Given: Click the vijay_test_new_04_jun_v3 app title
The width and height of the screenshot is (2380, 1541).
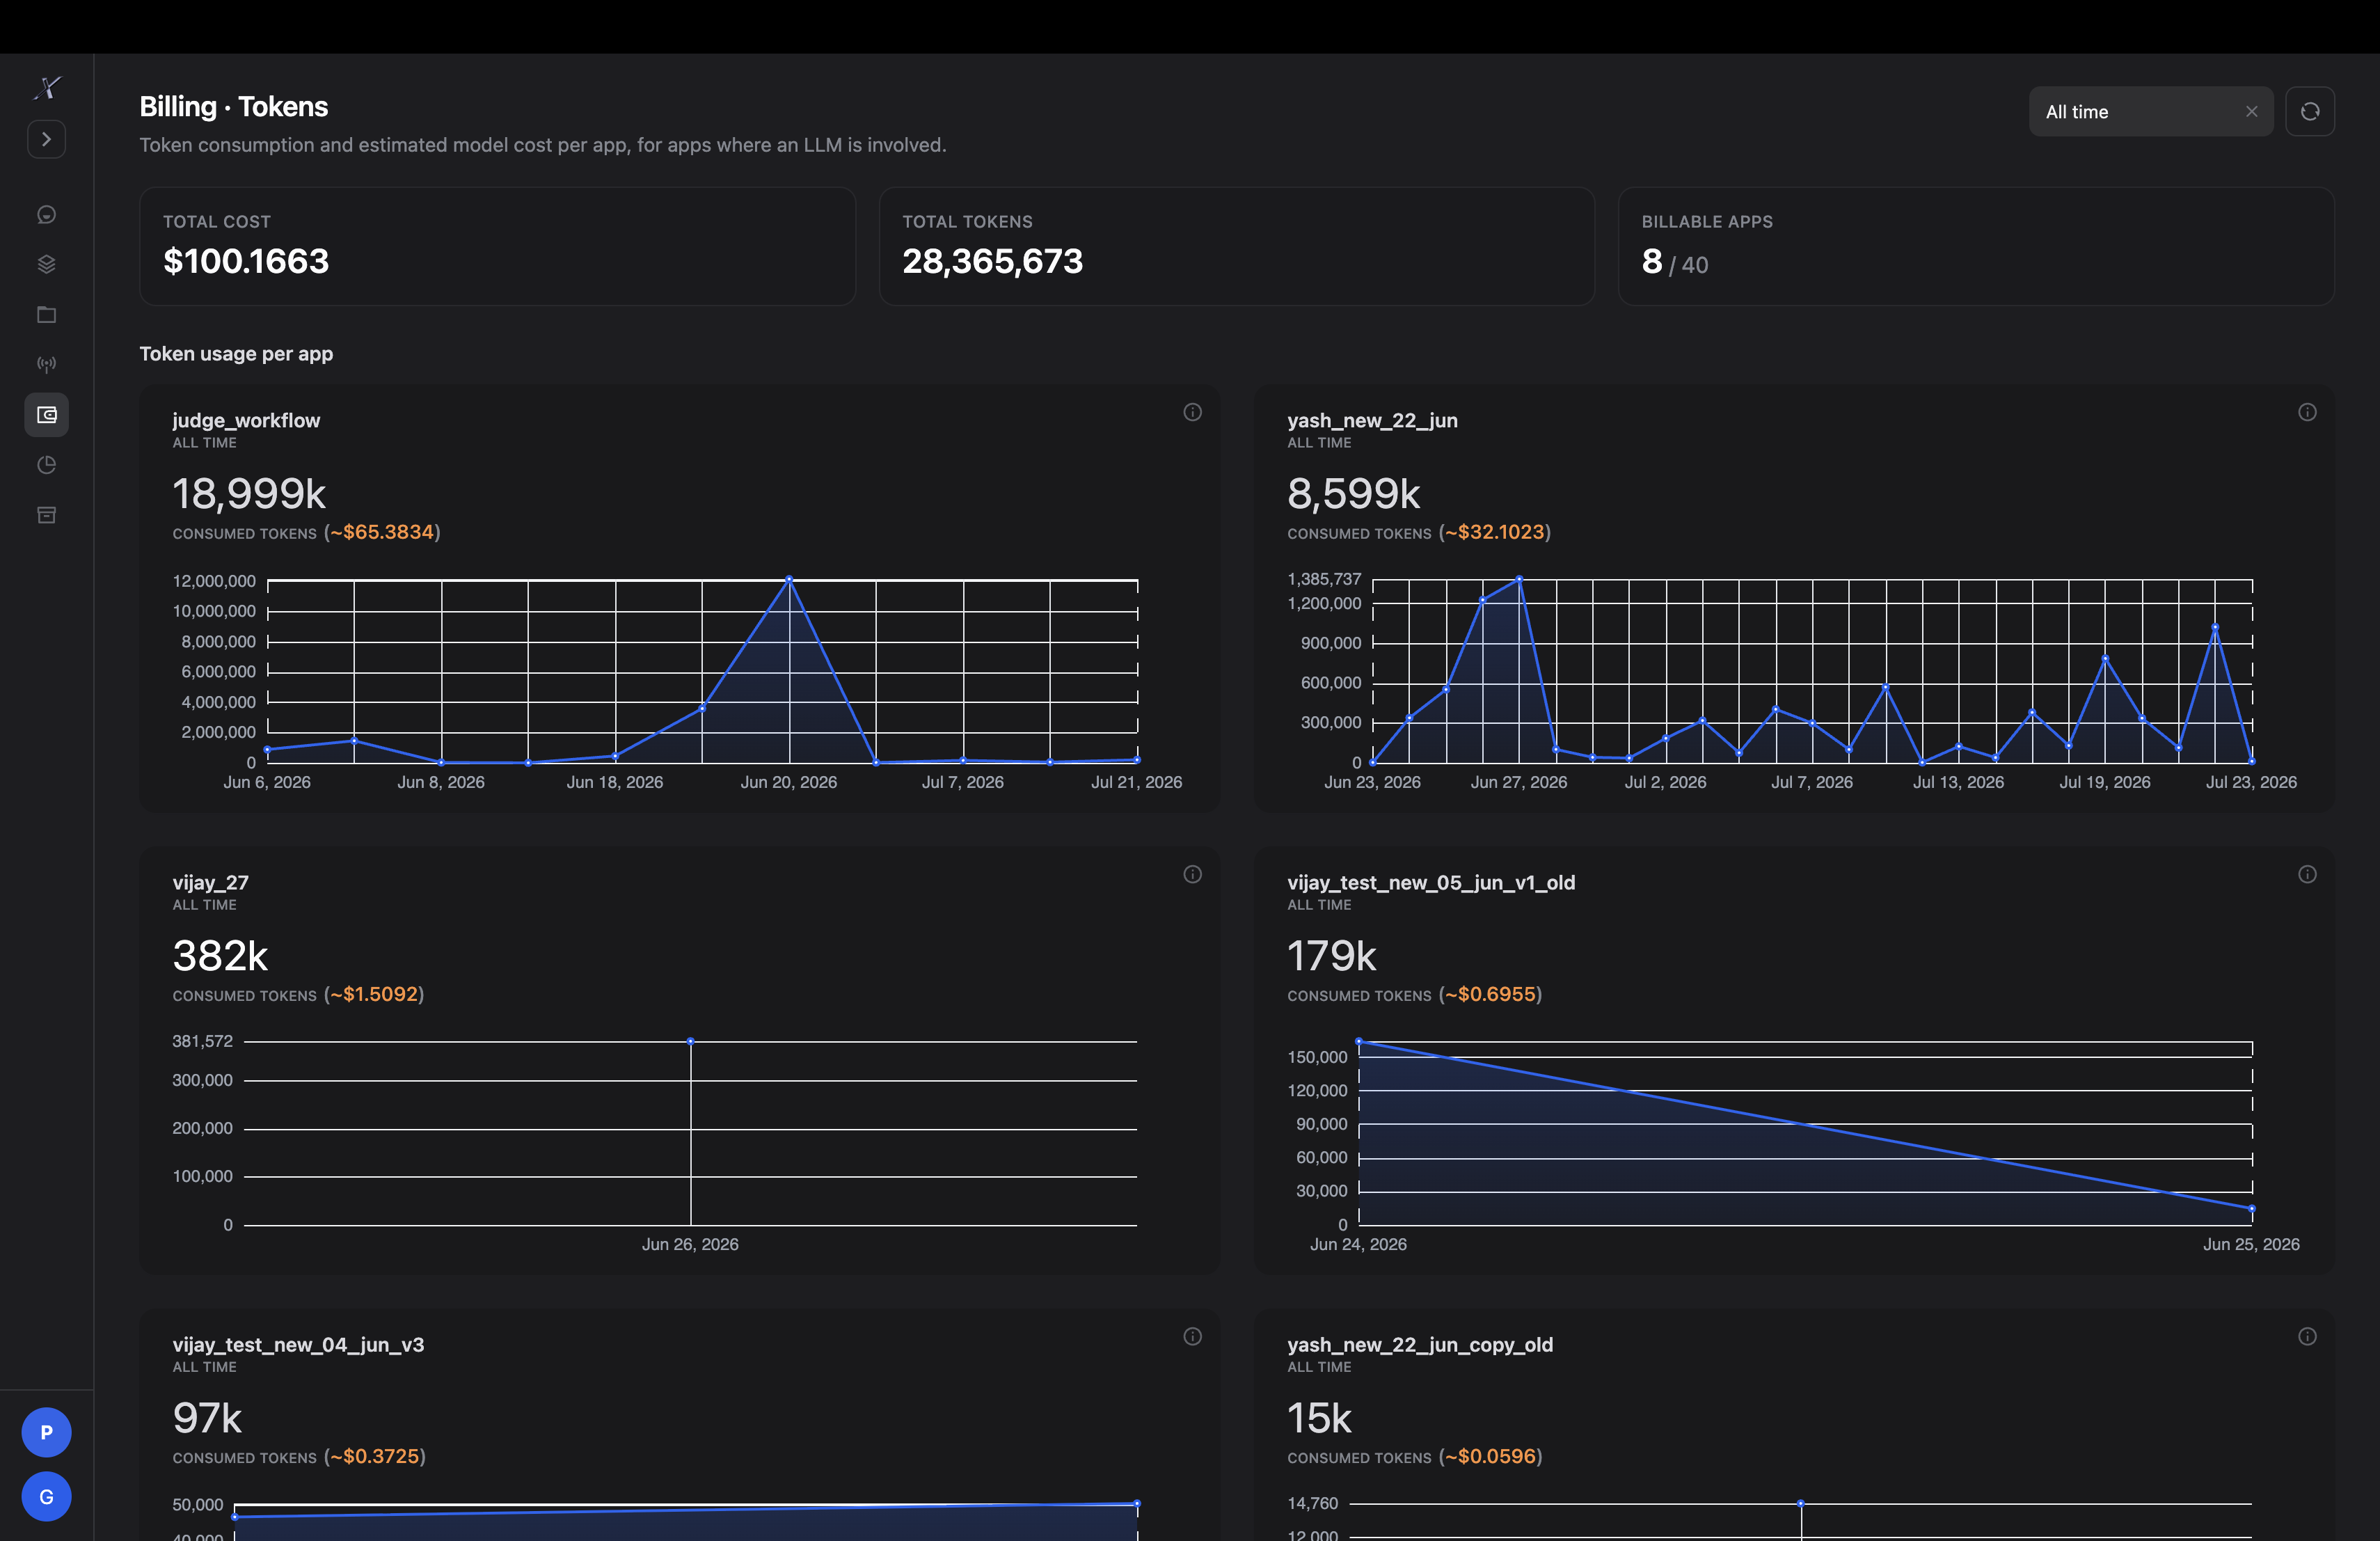Looking at the screenshot, I should [298, 1344].
